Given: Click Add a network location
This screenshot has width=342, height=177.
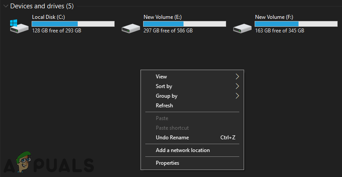Looking at the screenshot, I should 183,150.
